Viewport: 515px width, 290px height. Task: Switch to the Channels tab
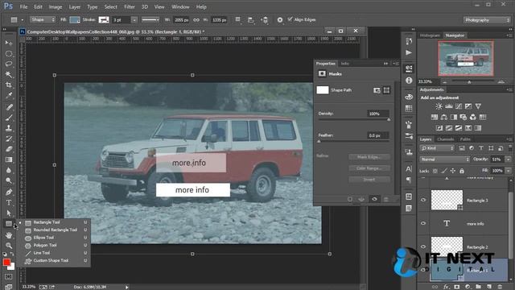pos(445,139)
